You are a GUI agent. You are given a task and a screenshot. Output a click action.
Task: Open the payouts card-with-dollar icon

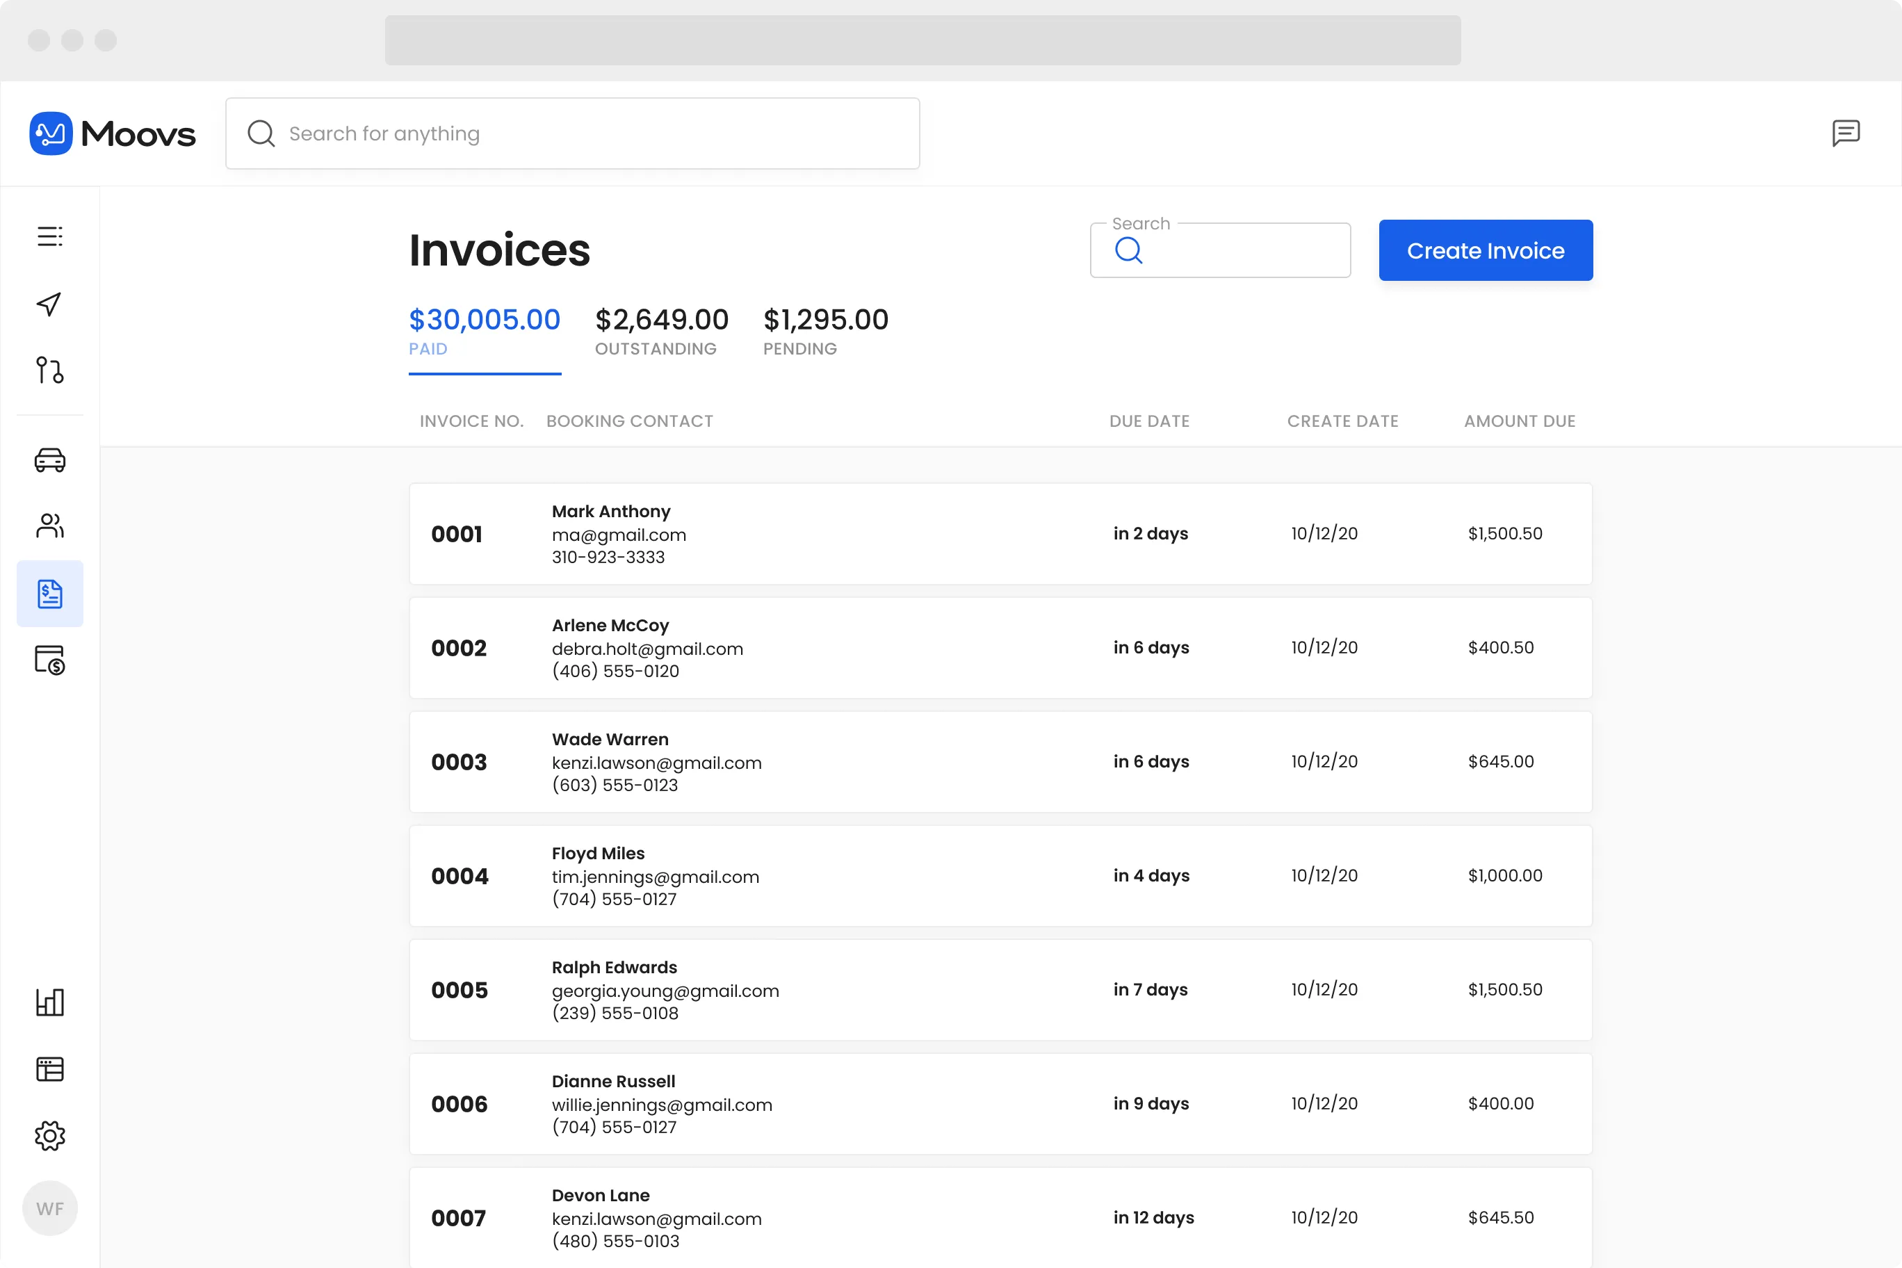[50, 660]
